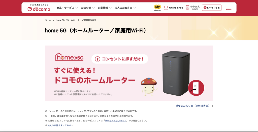
Task: Open the My docomo icon
Action: coord(157,8)
